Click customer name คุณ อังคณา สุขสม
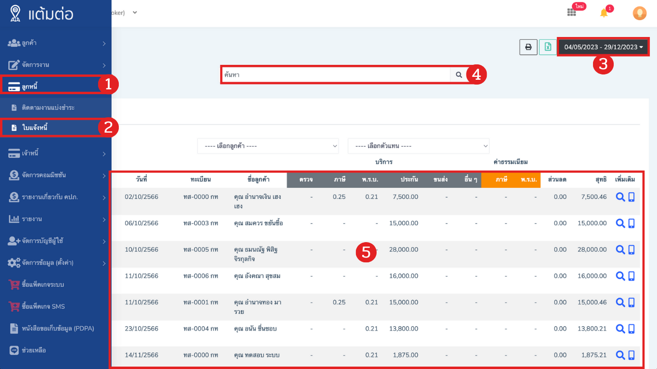657x369 pixels. tap(257, 276)
